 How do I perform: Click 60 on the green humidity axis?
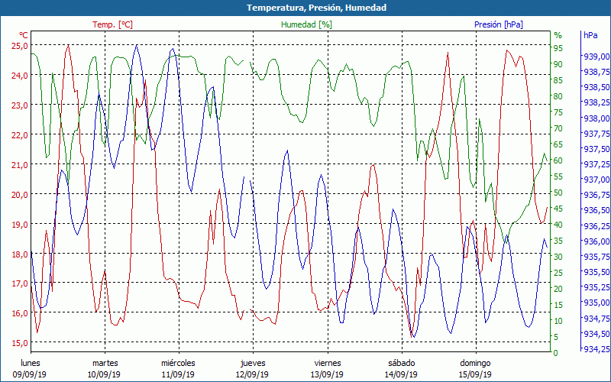[x=558, y=160]
